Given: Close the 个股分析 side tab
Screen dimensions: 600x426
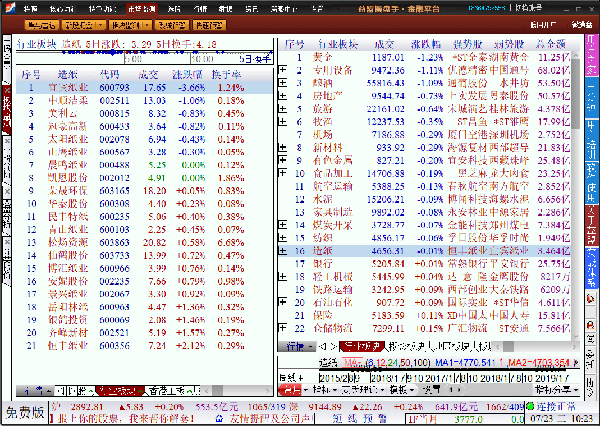Looking at the screenshot, I should (7, 141).
